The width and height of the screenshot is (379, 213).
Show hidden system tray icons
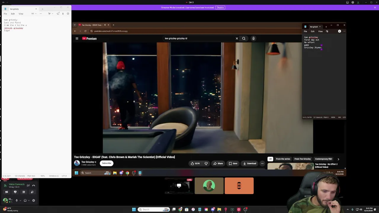348,209
